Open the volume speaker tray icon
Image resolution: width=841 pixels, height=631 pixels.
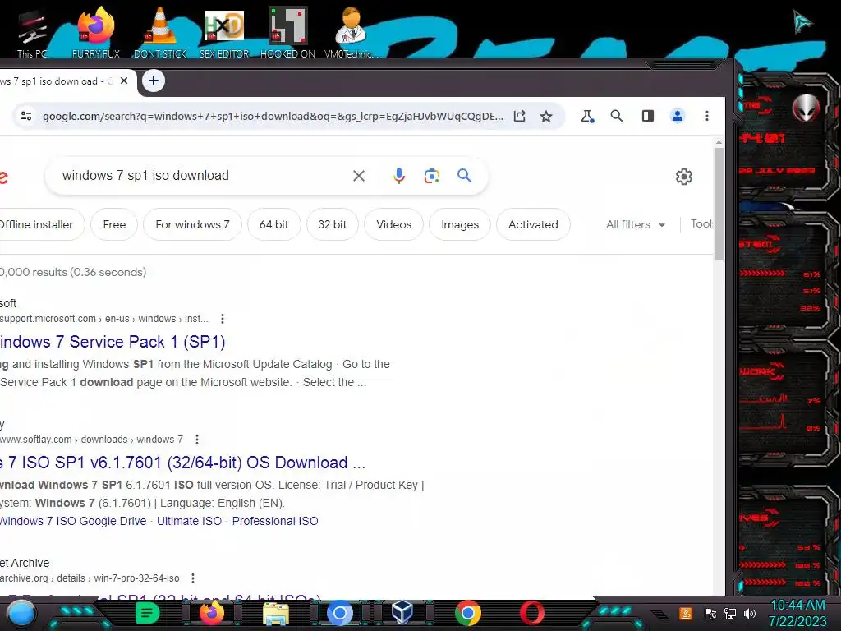750,614
